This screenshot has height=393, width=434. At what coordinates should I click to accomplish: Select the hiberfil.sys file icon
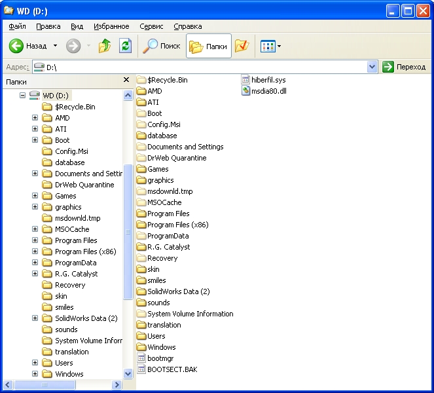(245, 80)
